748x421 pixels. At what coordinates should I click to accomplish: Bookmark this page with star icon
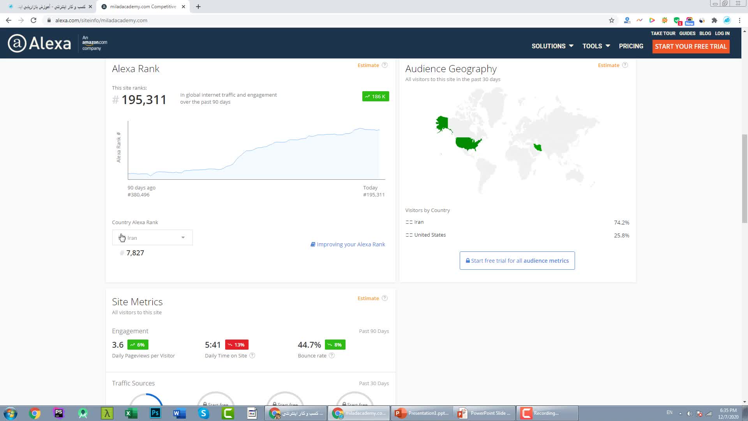[611, 20]
